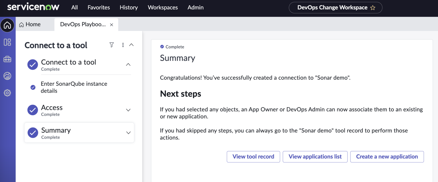
Task: Click the Connect to a tool stage title
Action: pyautogui.click(x=69, y=62)
